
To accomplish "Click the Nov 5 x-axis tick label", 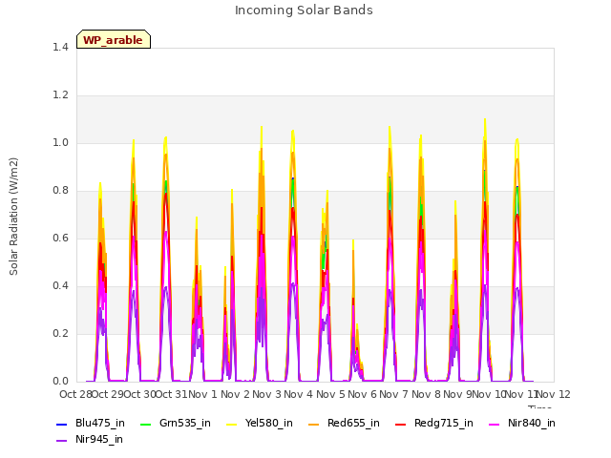I will tap(330, 394).
